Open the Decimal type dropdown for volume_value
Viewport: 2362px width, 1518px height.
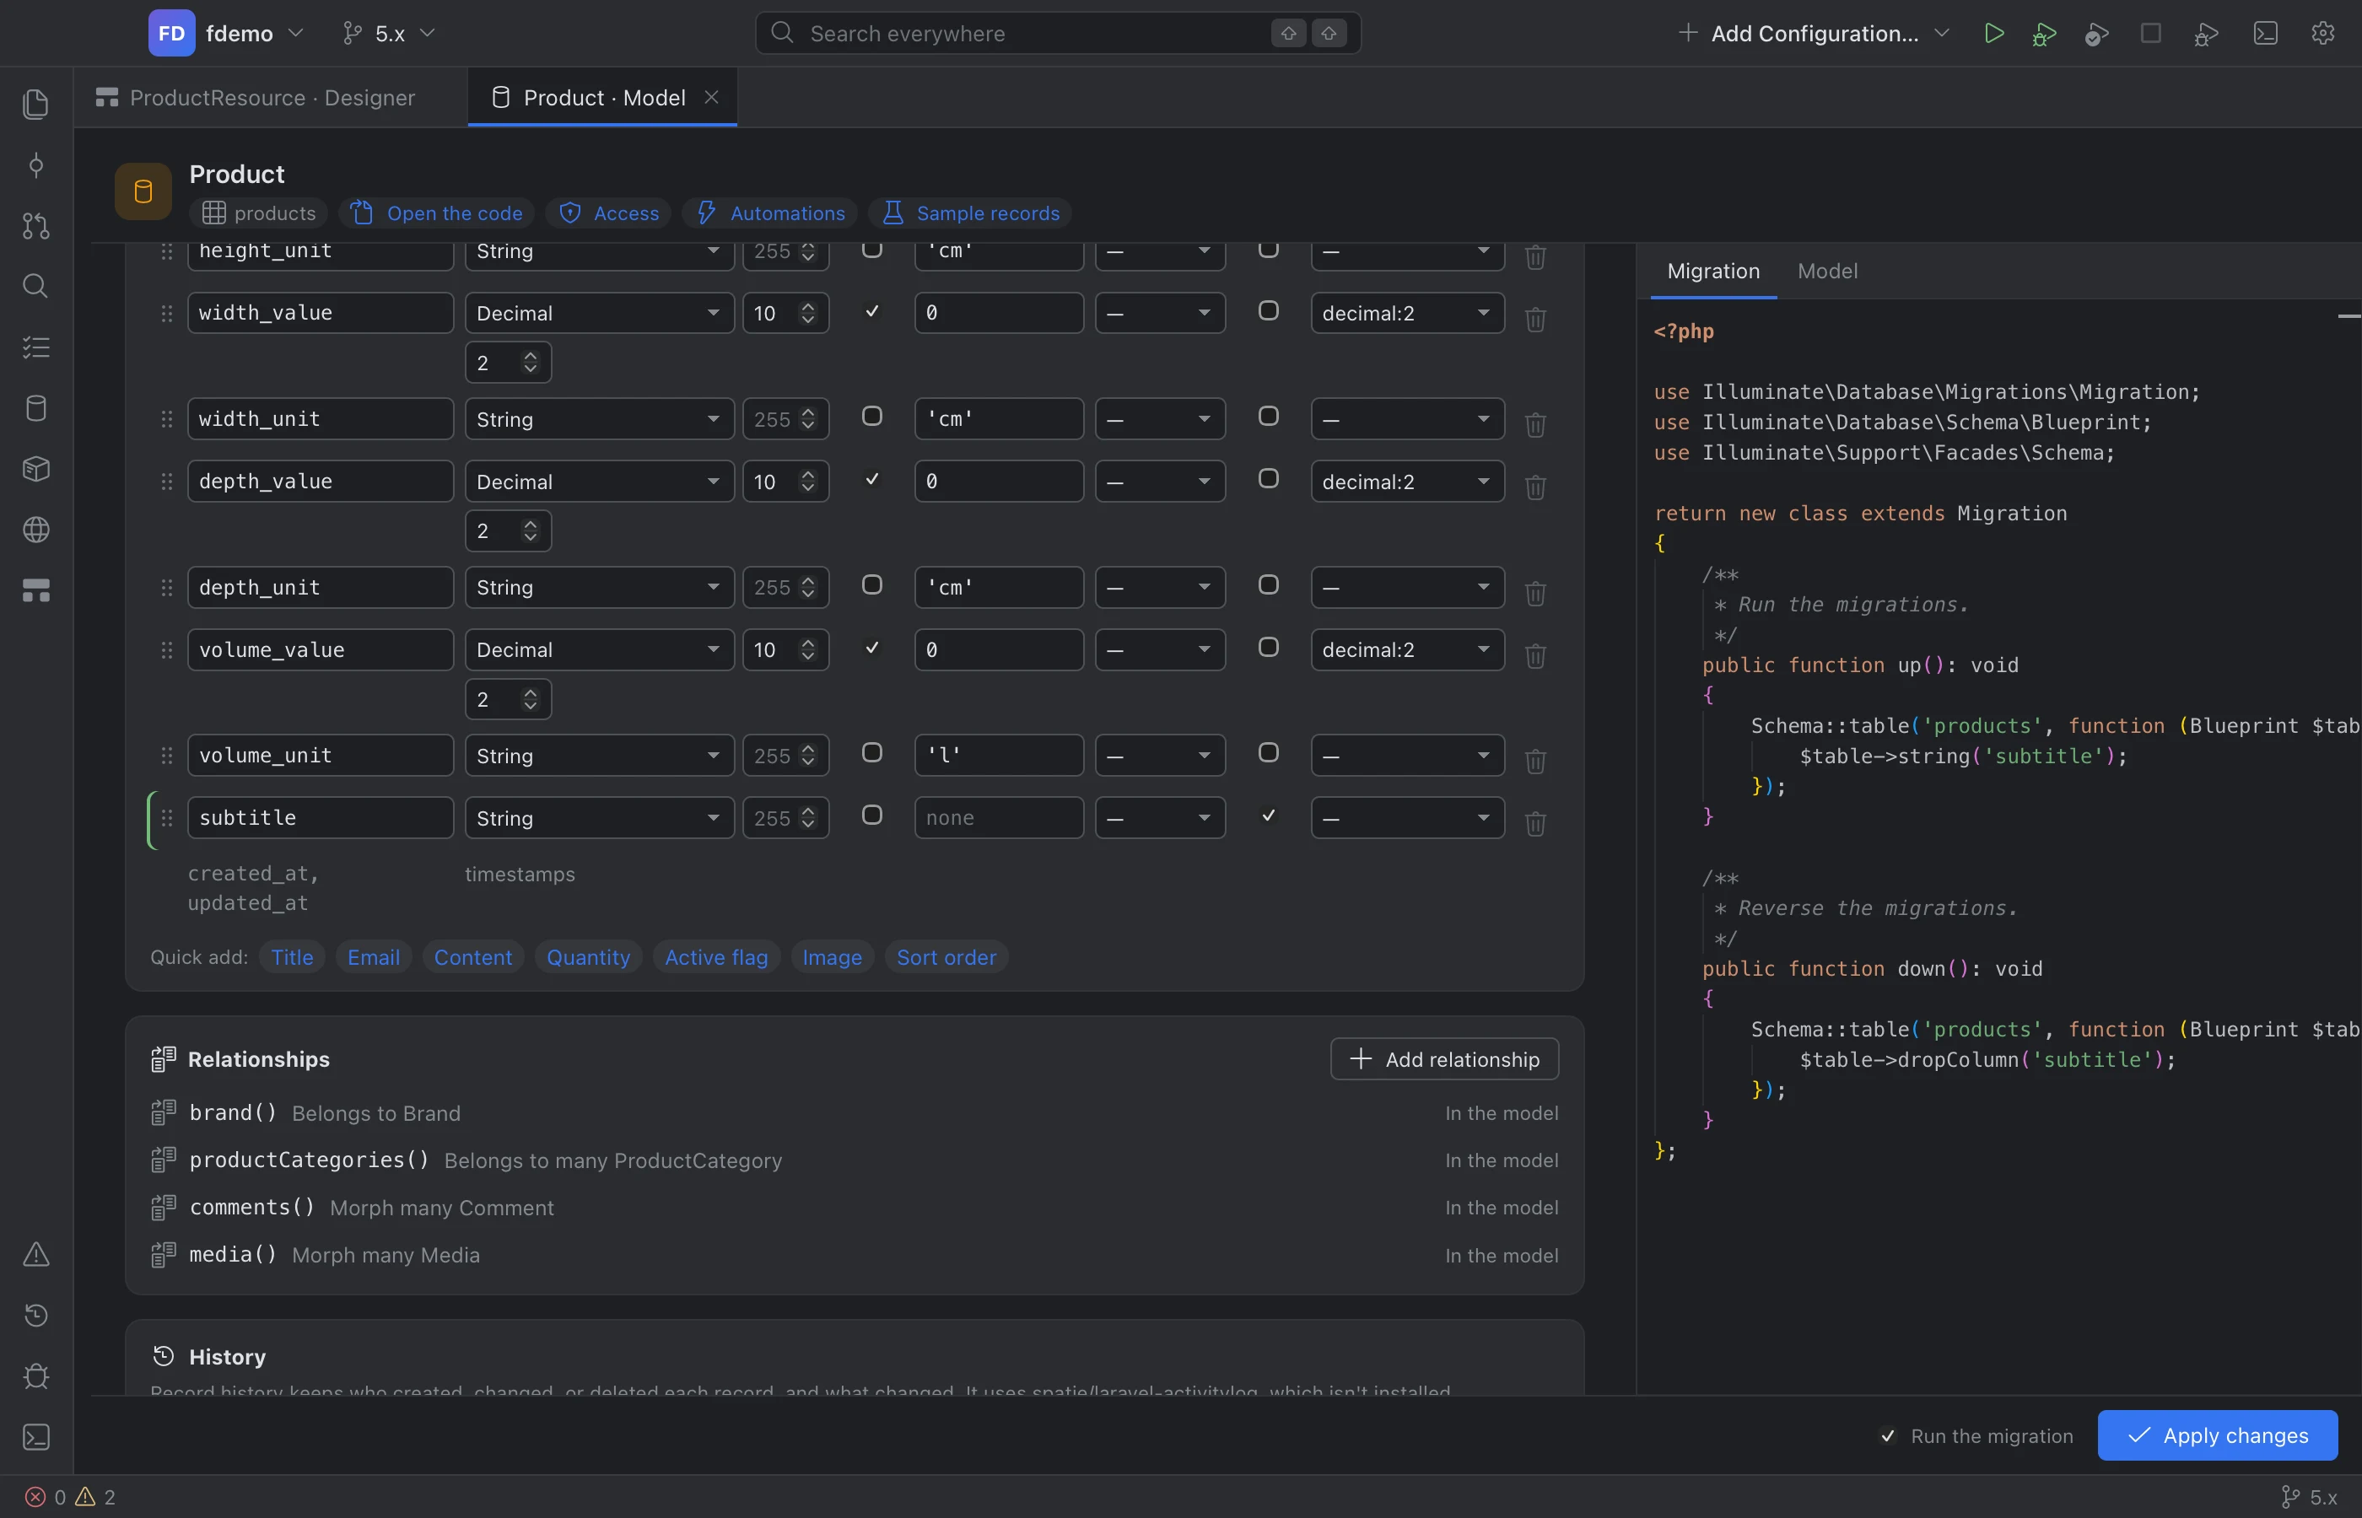600,649
